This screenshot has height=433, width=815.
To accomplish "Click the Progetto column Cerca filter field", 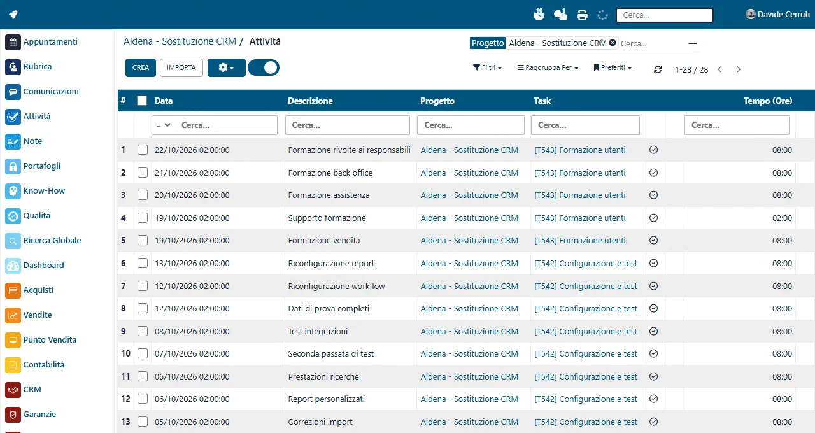I will click(x=471, y=125).
